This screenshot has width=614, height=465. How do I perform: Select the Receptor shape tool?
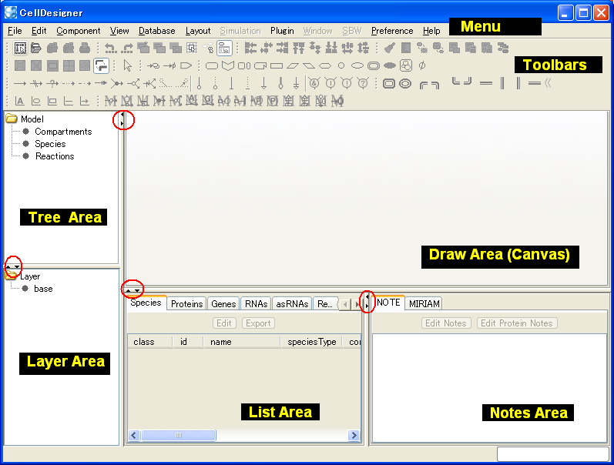[x=228, y=65]
